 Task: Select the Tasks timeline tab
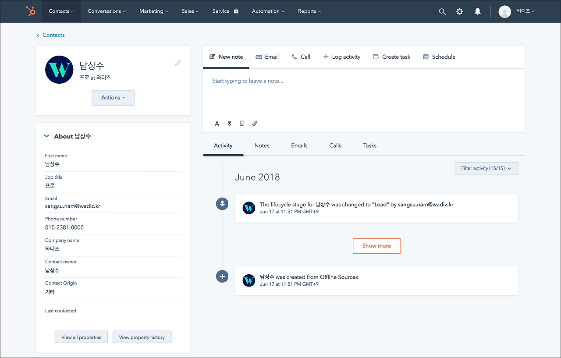(x=370, y=145)
